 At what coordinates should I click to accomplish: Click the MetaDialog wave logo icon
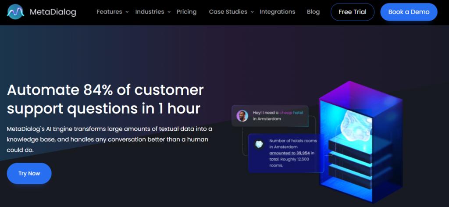pos(15,12)
